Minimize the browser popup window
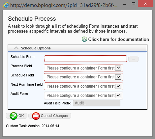The height and width of the screenshot is (139, 155). point(125,5)
